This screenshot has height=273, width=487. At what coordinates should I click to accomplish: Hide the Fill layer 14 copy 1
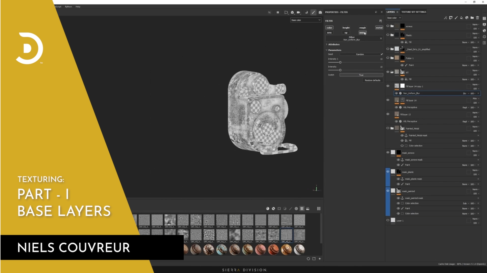[x=388, y=86]
